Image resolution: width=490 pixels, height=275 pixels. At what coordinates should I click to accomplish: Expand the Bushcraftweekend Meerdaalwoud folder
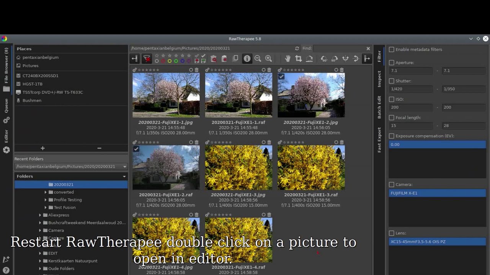point(40,223)
